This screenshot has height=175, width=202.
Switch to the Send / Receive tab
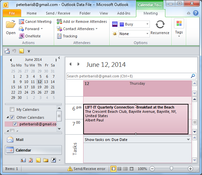click(58, 13)
